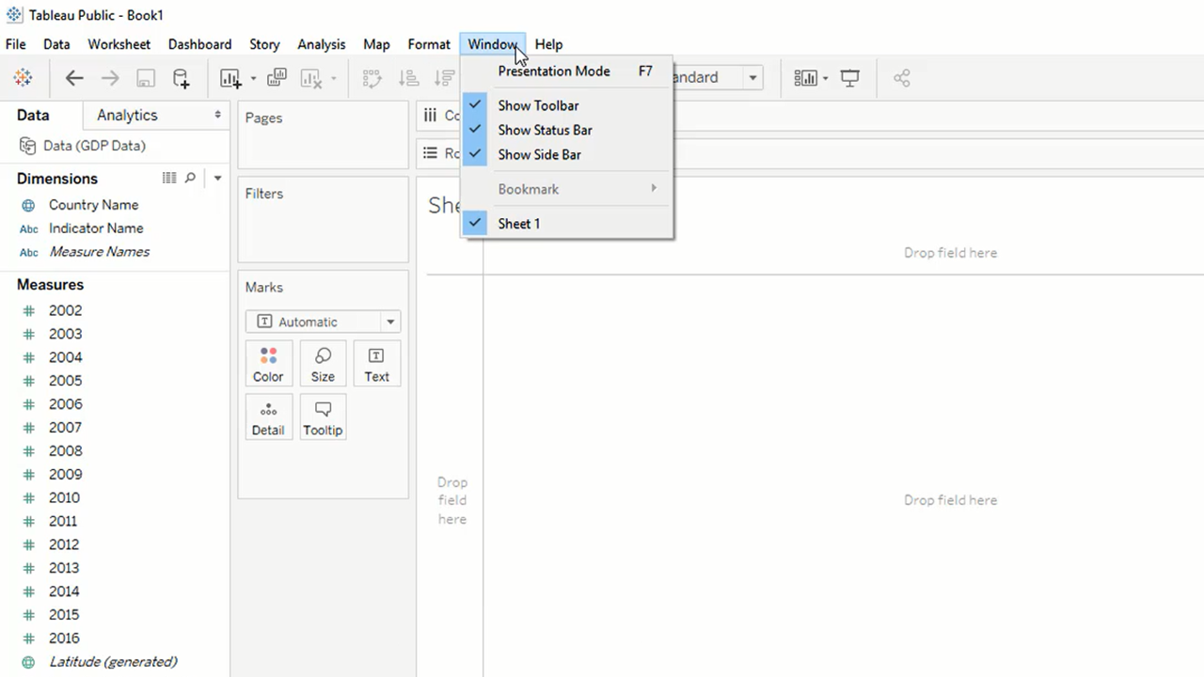Uncheck Show Toolbar in Window menu

click(538, 105)
